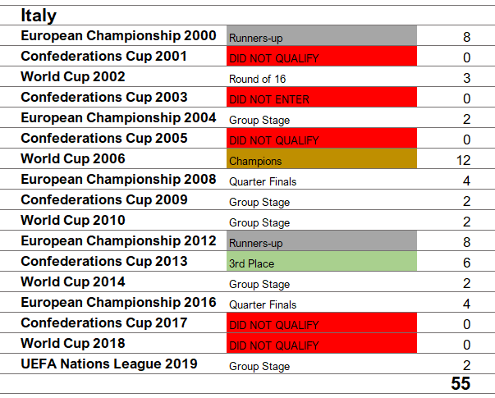Click the Round of 16 cell
This screenshot has width=495, height=398.
(257, 79)
